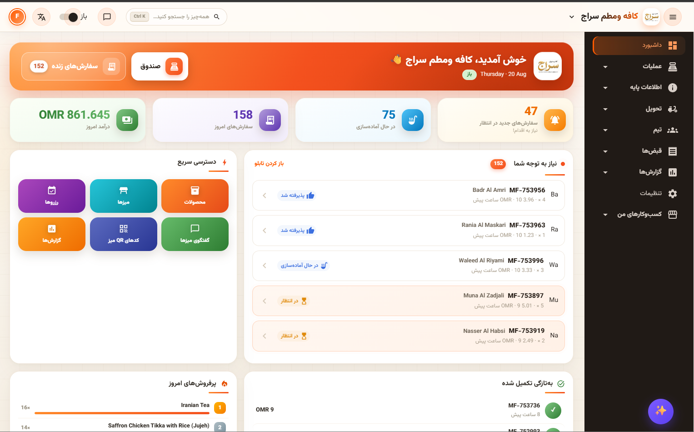Click در حال آماده‌سازی badge for MF-753996
The width and height of the screenshot is (694, 432).
(304, 266)
